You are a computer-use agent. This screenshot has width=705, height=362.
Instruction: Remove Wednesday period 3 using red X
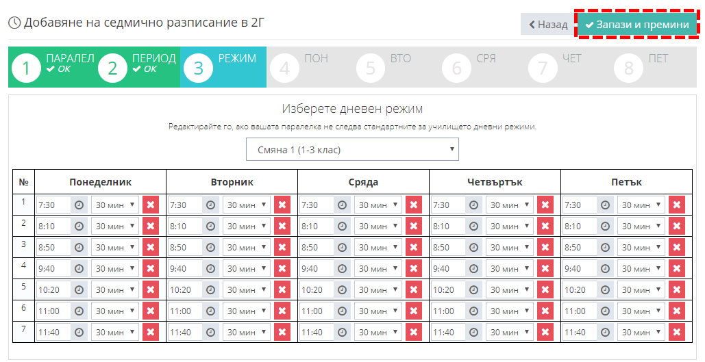point(414,248)
